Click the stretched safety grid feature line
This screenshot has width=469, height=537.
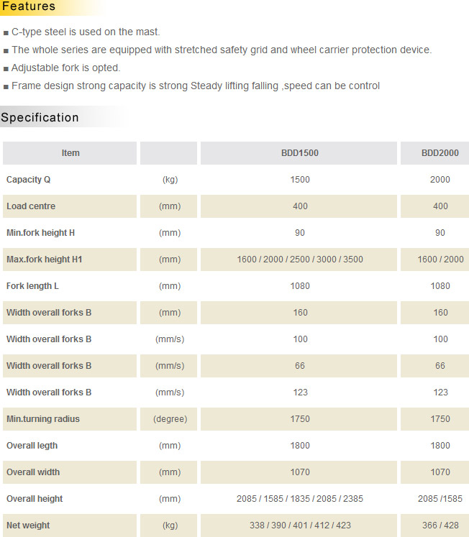click(222, 50)
